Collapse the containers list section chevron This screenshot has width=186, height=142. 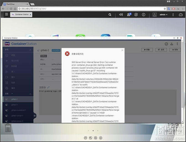point(30,94)
